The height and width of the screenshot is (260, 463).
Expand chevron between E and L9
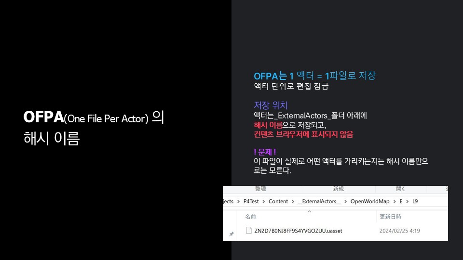pyautogui.click(x=408, y=202)
